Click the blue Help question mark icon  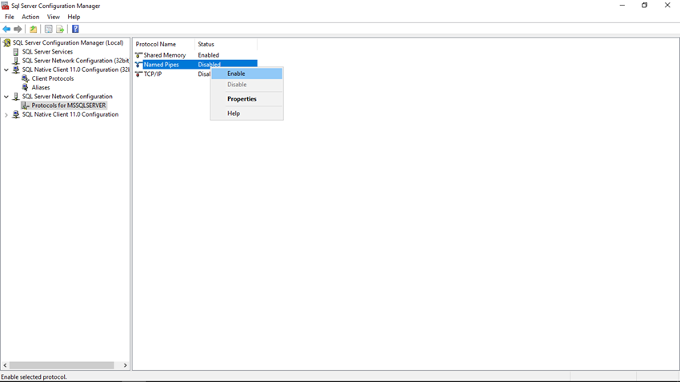[75, 29]
